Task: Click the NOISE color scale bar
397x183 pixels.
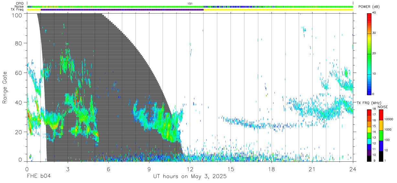Action: pyautogui.click(x=381, y=135)
